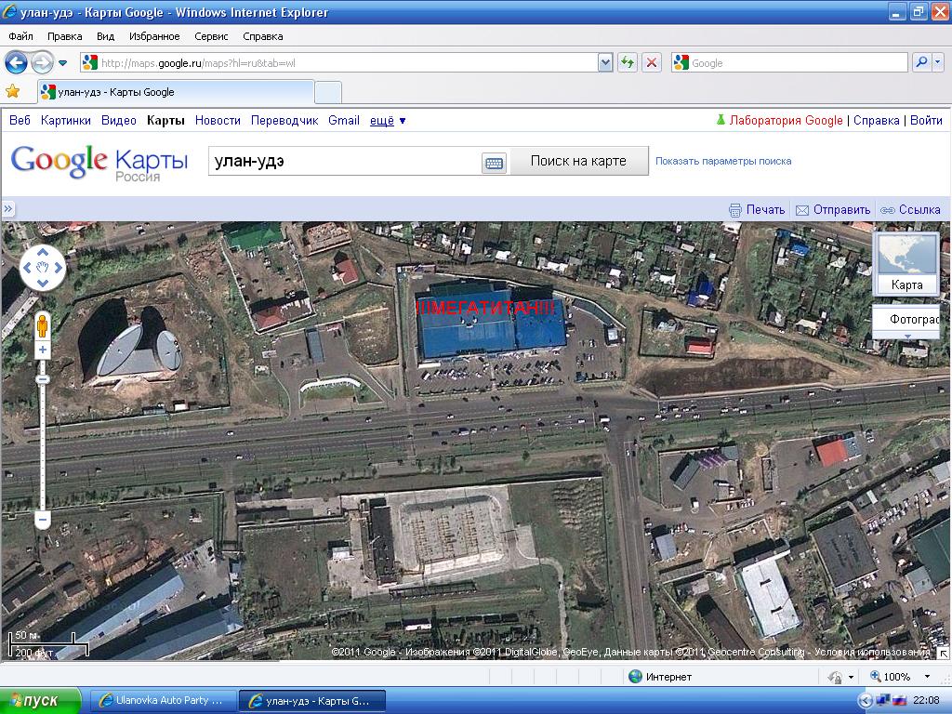Expand the layers panel dropdown arrow

coord(907,336)
